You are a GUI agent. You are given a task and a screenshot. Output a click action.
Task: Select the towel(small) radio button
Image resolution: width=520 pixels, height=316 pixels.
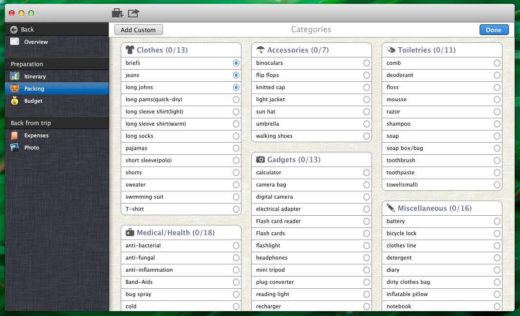pyautogui.click(x=497, y=185)
